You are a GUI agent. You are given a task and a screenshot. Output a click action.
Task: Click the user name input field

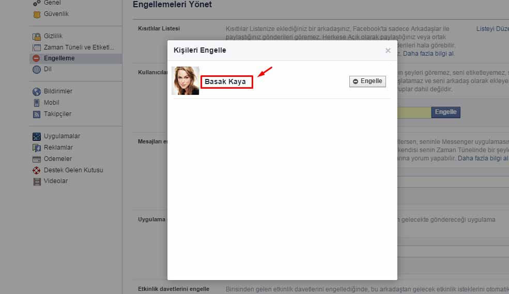click(x=413, y=112)
